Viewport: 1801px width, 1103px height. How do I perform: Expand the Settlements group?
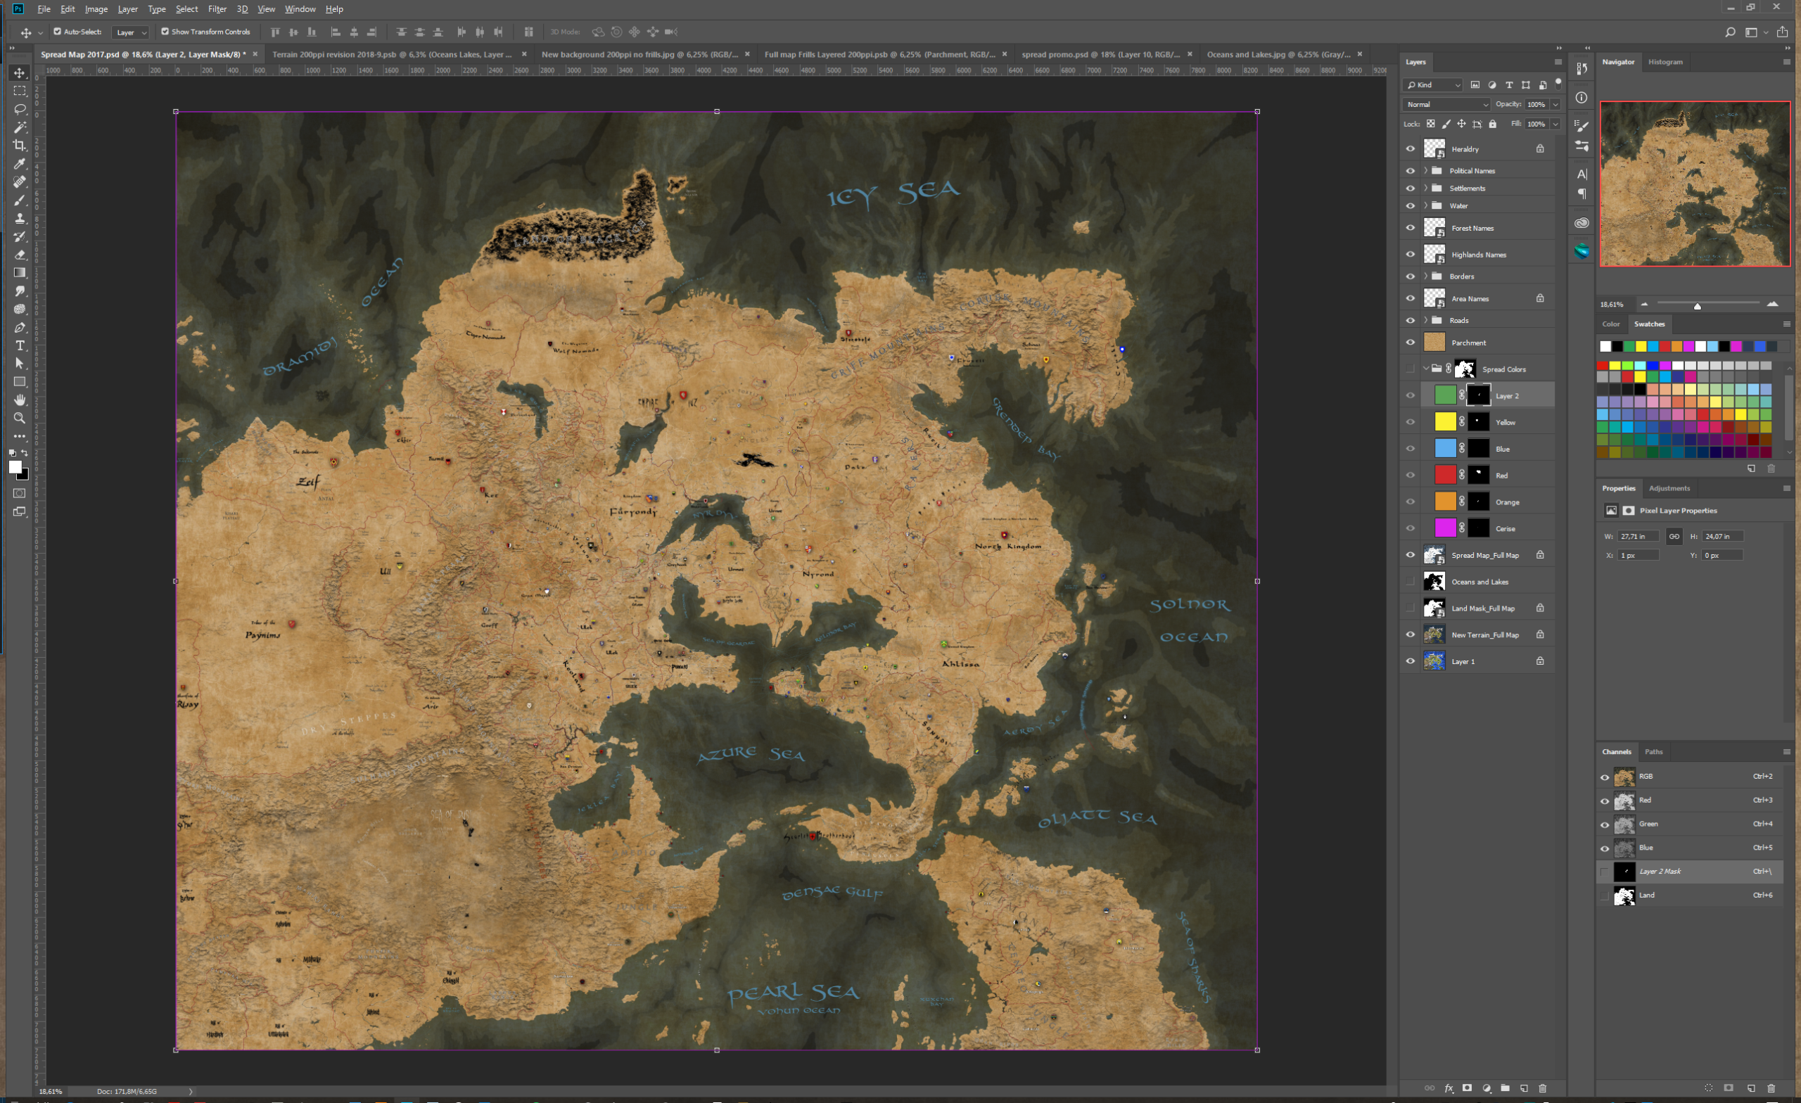point(1426,188)
